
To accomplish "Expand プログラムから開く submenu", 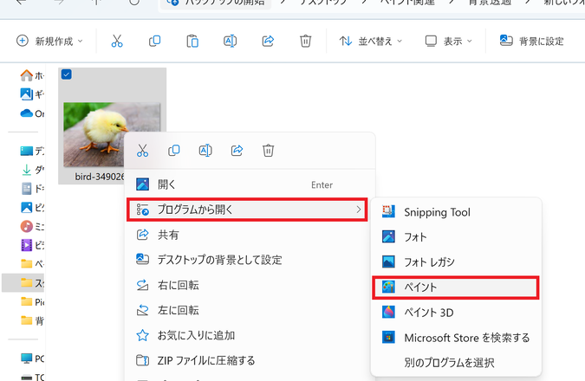I will coord(247,210).
